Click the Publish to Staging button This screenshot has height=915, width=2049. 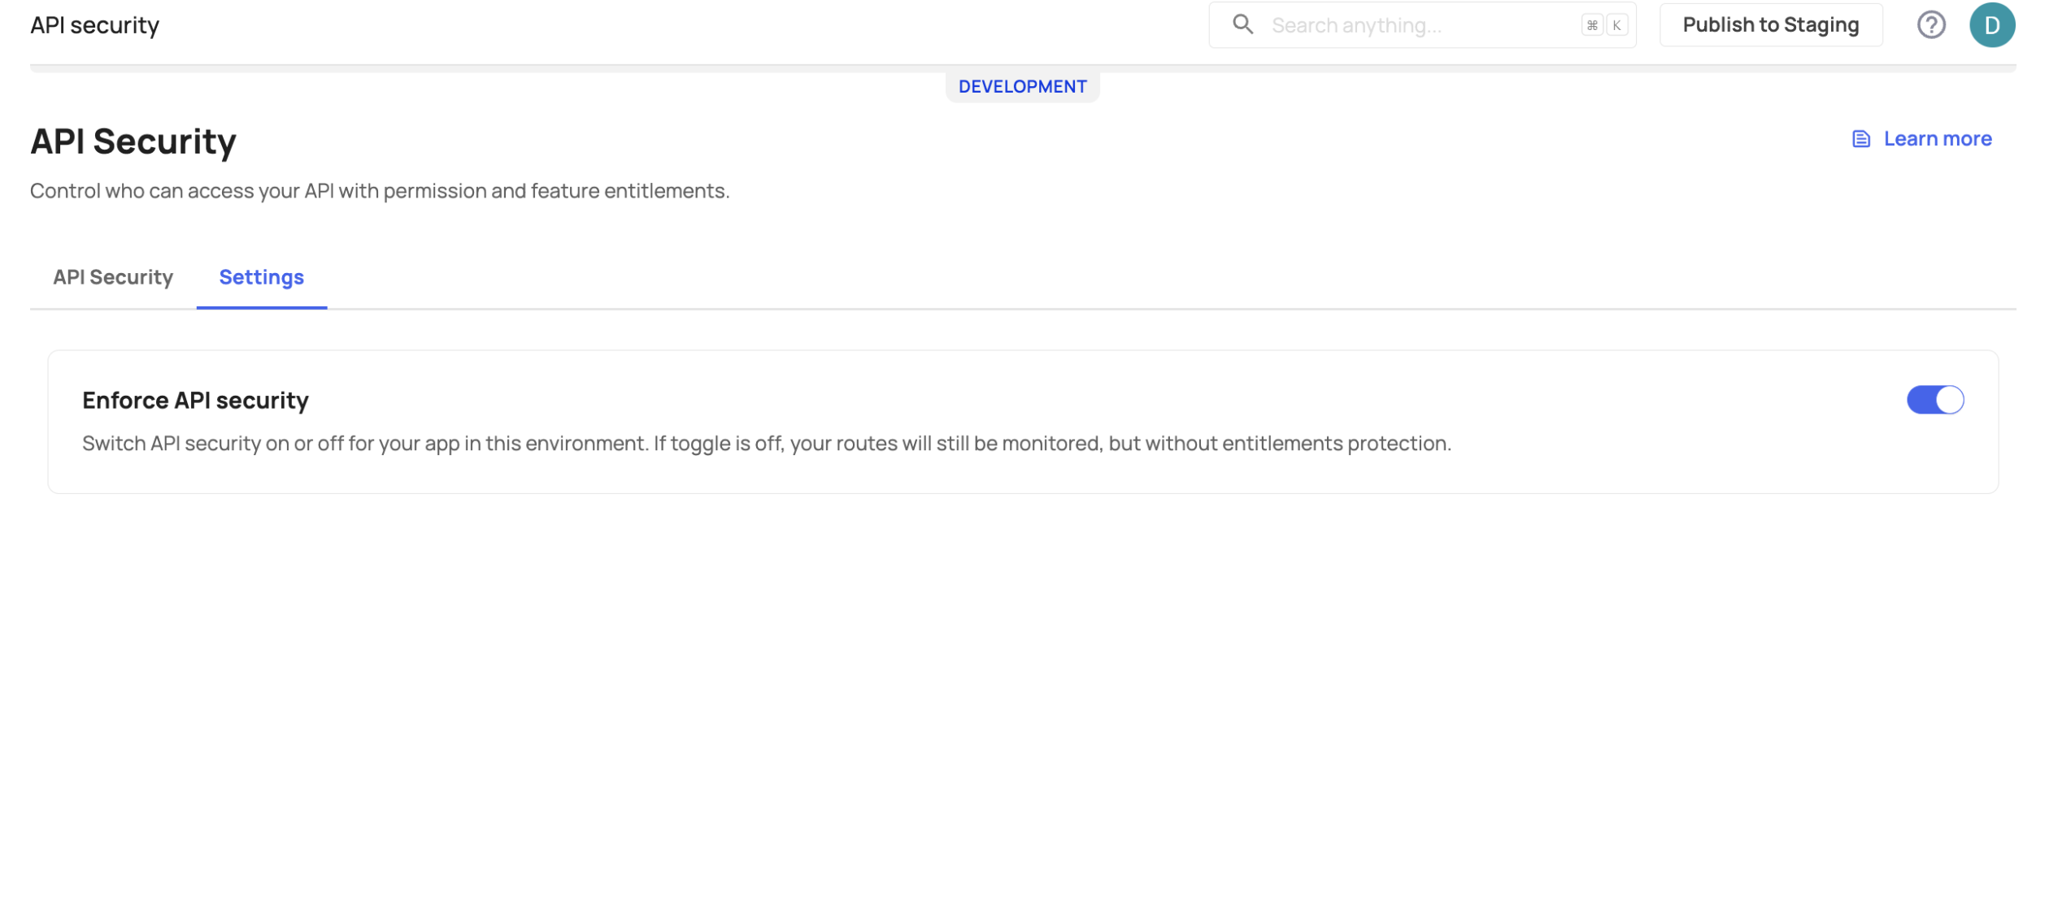(1771, 24)
